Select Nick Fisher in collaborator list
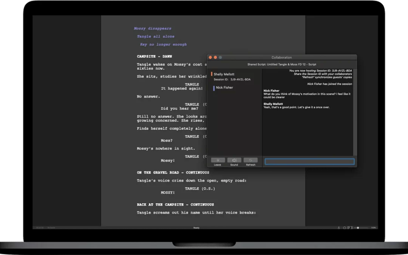The height and width of the screenshot is (255, 408). (224, 88)
